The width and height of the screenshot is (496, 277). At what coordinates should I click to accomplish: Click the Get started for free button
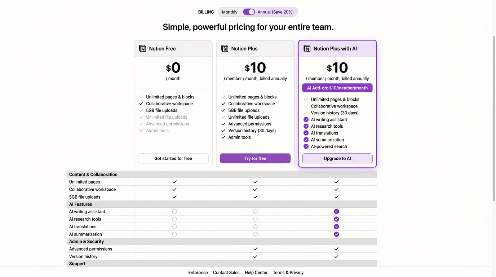173,158
